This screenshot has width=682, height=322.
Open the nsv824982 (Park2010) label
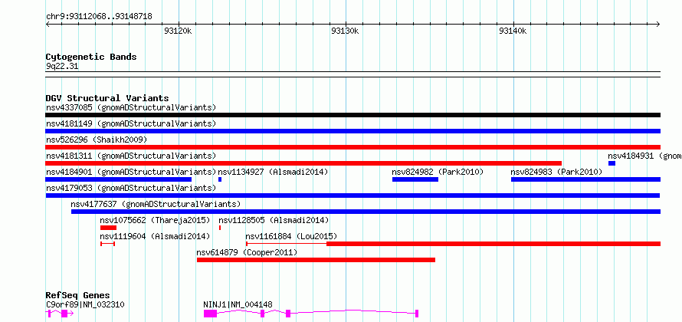pos(438,172)
